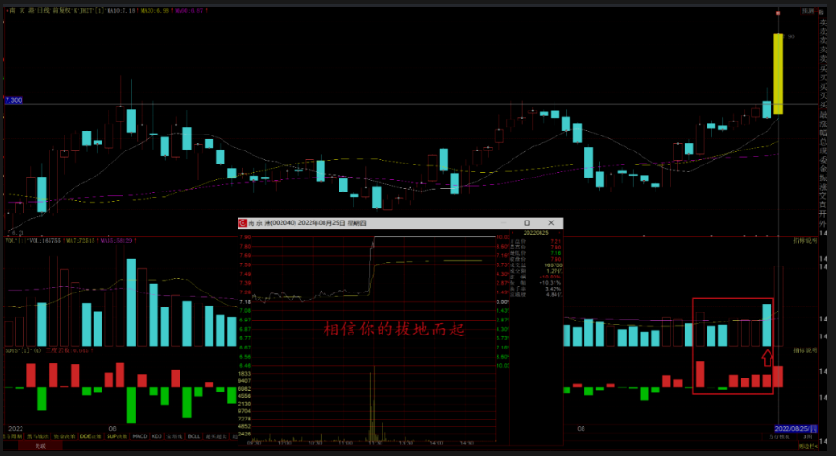Select the BOLL indicator tab

(x=195, y=436)
